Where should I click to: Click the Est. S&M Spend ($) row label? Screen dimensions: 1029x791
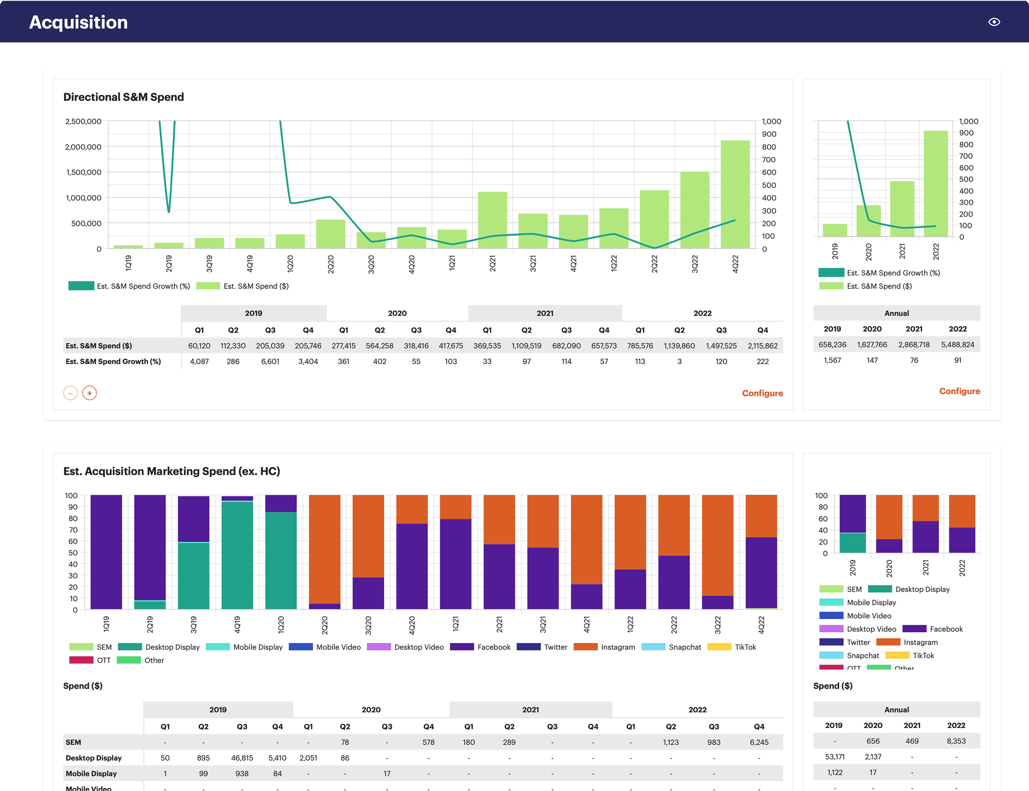pos(98,346)
